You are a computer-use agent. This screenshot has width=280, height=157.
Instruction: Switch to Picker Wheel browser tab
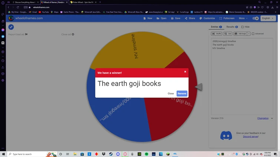(83, 2)
